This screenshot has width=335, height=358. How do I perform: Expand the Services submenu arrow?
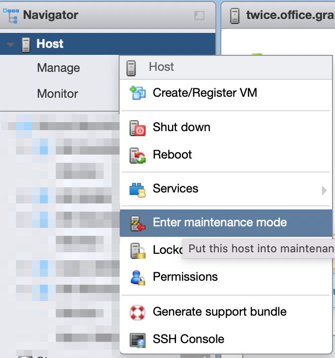324,190
